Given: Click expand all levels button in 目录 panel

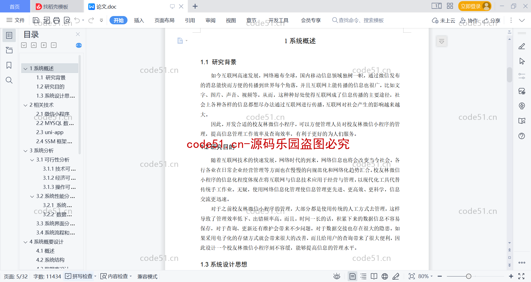Looking at the screenshot, I should (x=44, y=45).
